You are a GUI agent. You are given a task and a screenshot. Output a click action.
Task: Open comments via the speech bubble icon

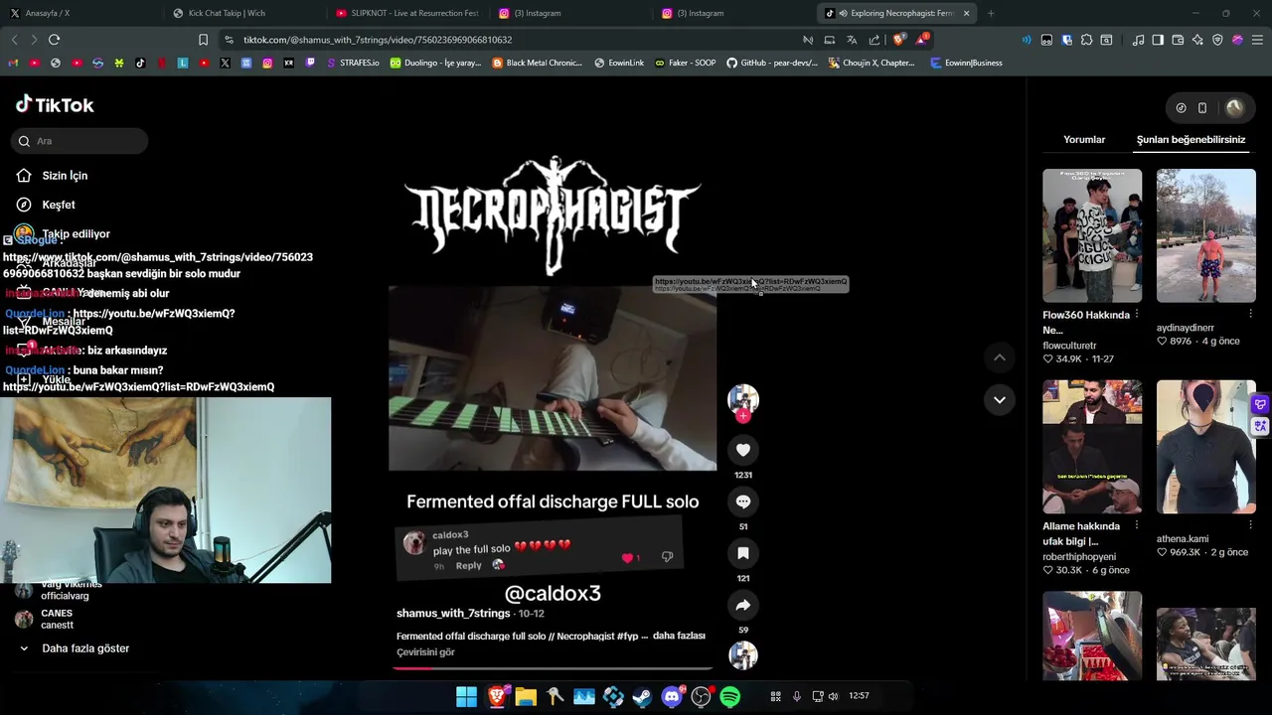743,501
